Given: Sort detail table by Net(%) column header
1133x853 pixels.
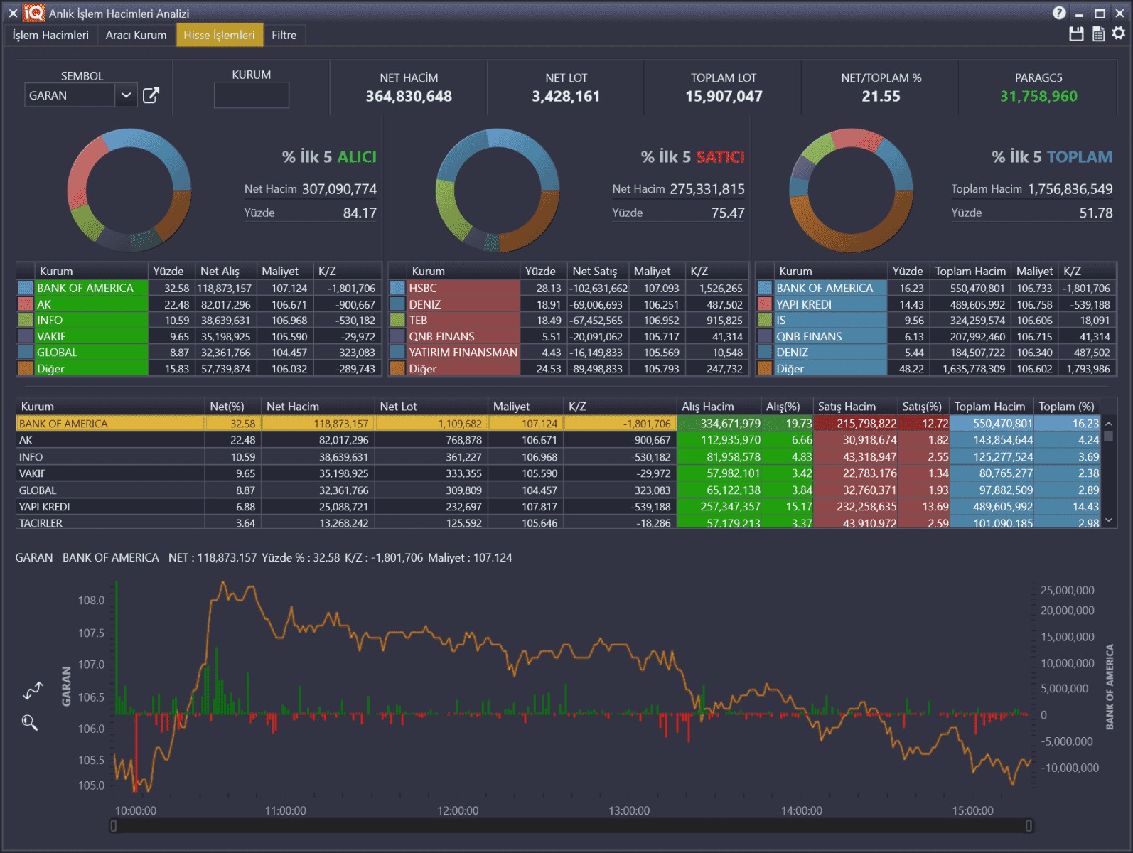Looking at the screenshot, I should pos(232,407).
